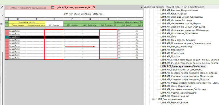Open Стена, перегородка, сэндвич-панель_Панели entry
The image size is (219, 105).
(x=189, y=63)
